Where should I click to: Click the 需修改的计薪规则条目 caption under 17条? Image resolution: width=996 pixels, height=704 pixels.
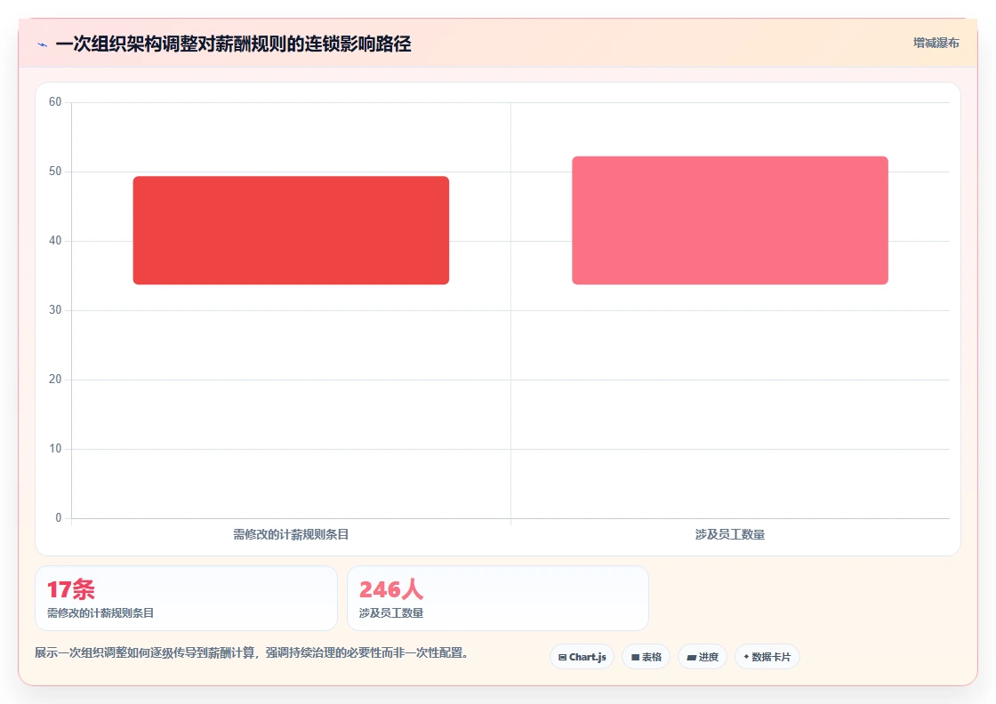pyautogui.click(x=100, y=613)
